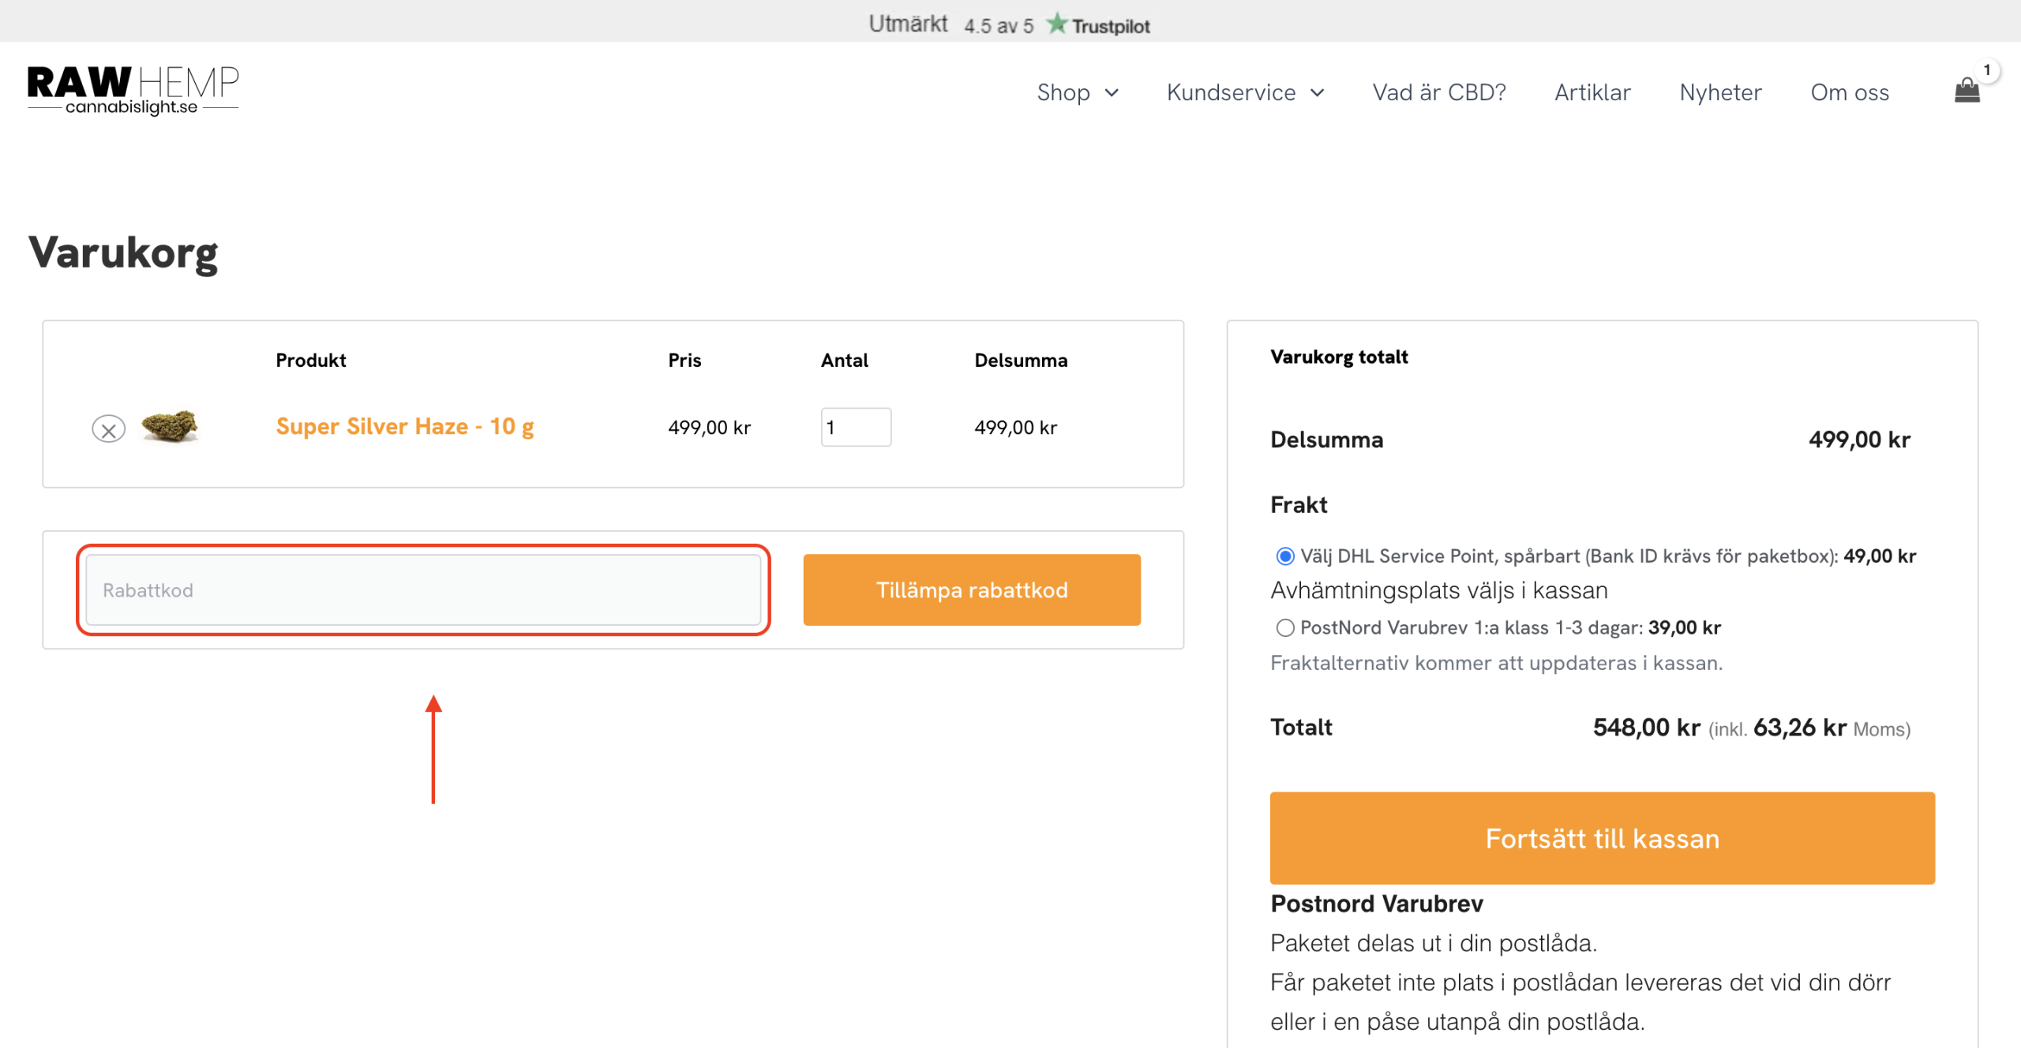Open the Super Silver Haze - 10 g link
The width and height of the screenshot is (2021, 1048).
click(x=404, y=427)
